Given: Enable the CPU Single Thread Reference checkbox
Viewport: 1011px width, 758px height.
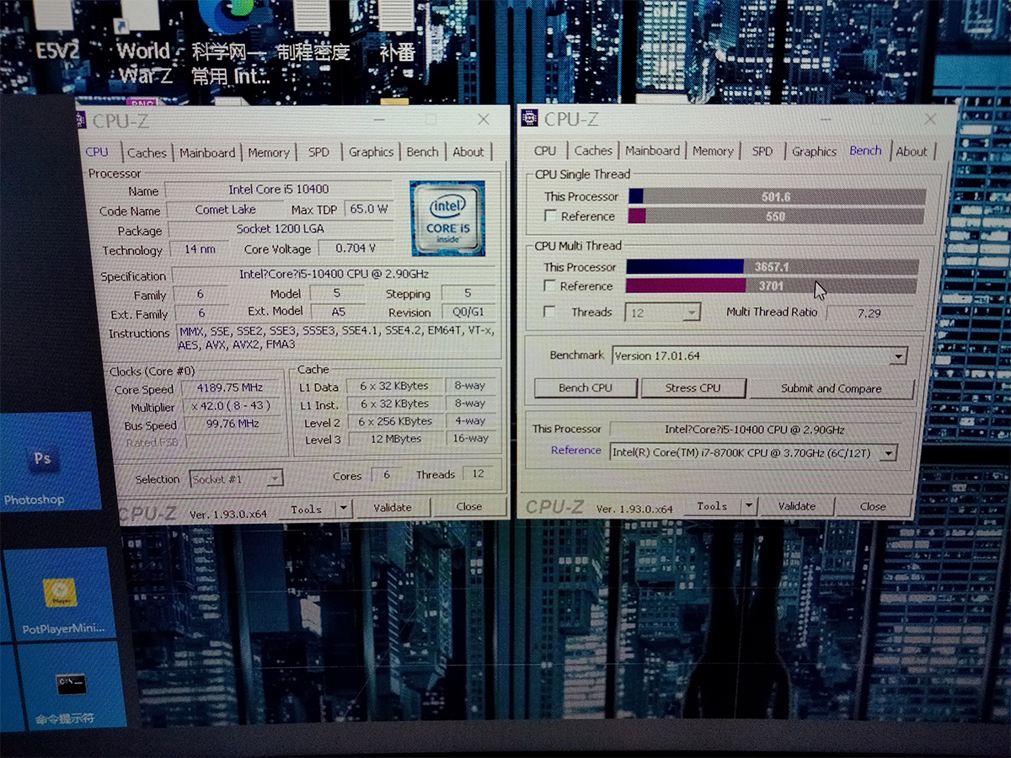Looking at the screenshot, I should tap(549, 216).
